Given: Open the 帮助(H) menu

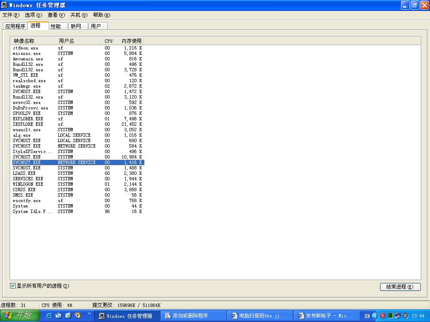Looking at the screenshot, I should point(102,15).
